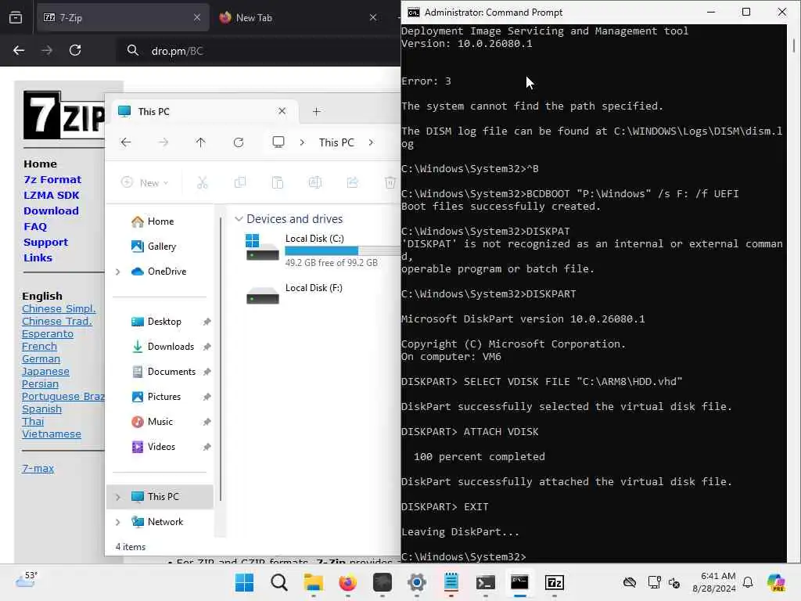Open Search from the taskbar
Viewport: 801px width, 601px height.
click(279, 582)
